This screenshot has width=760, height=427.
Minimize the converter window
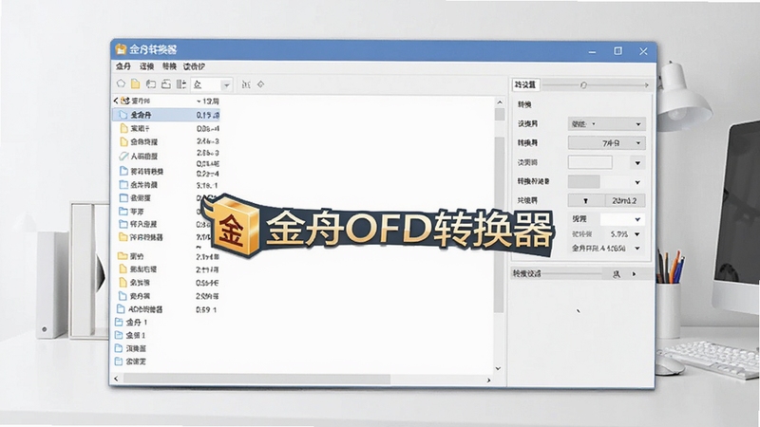[x=592, y=52]
